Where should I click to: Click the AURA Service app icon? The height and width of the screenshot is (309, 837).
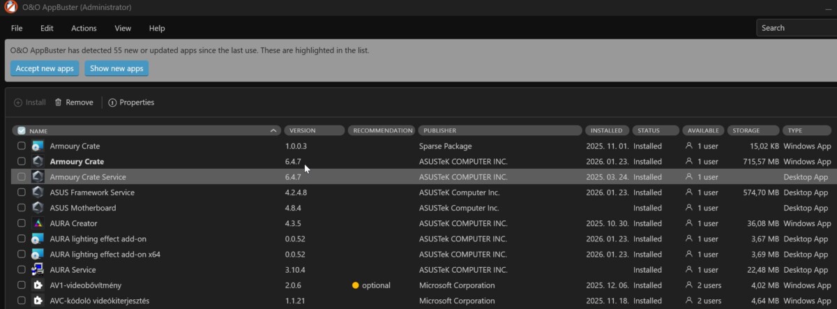[38, 270]
